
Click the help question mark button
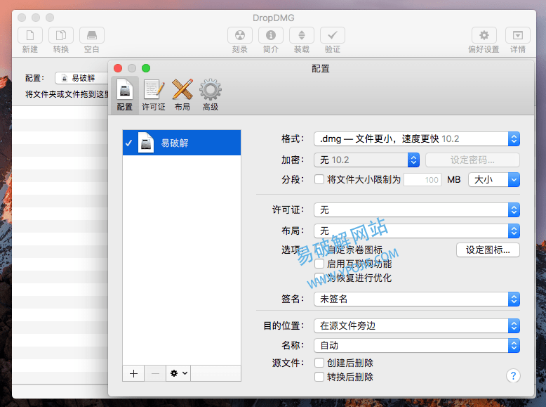(x=513, y=375)
